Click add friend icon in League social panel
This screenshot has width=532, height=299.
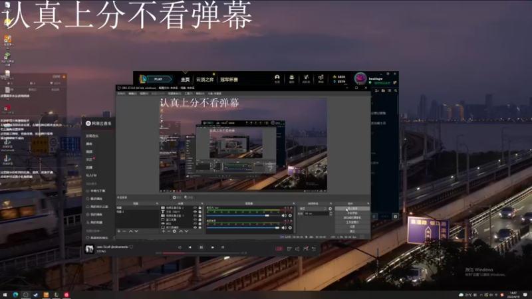tap(376, 90)
